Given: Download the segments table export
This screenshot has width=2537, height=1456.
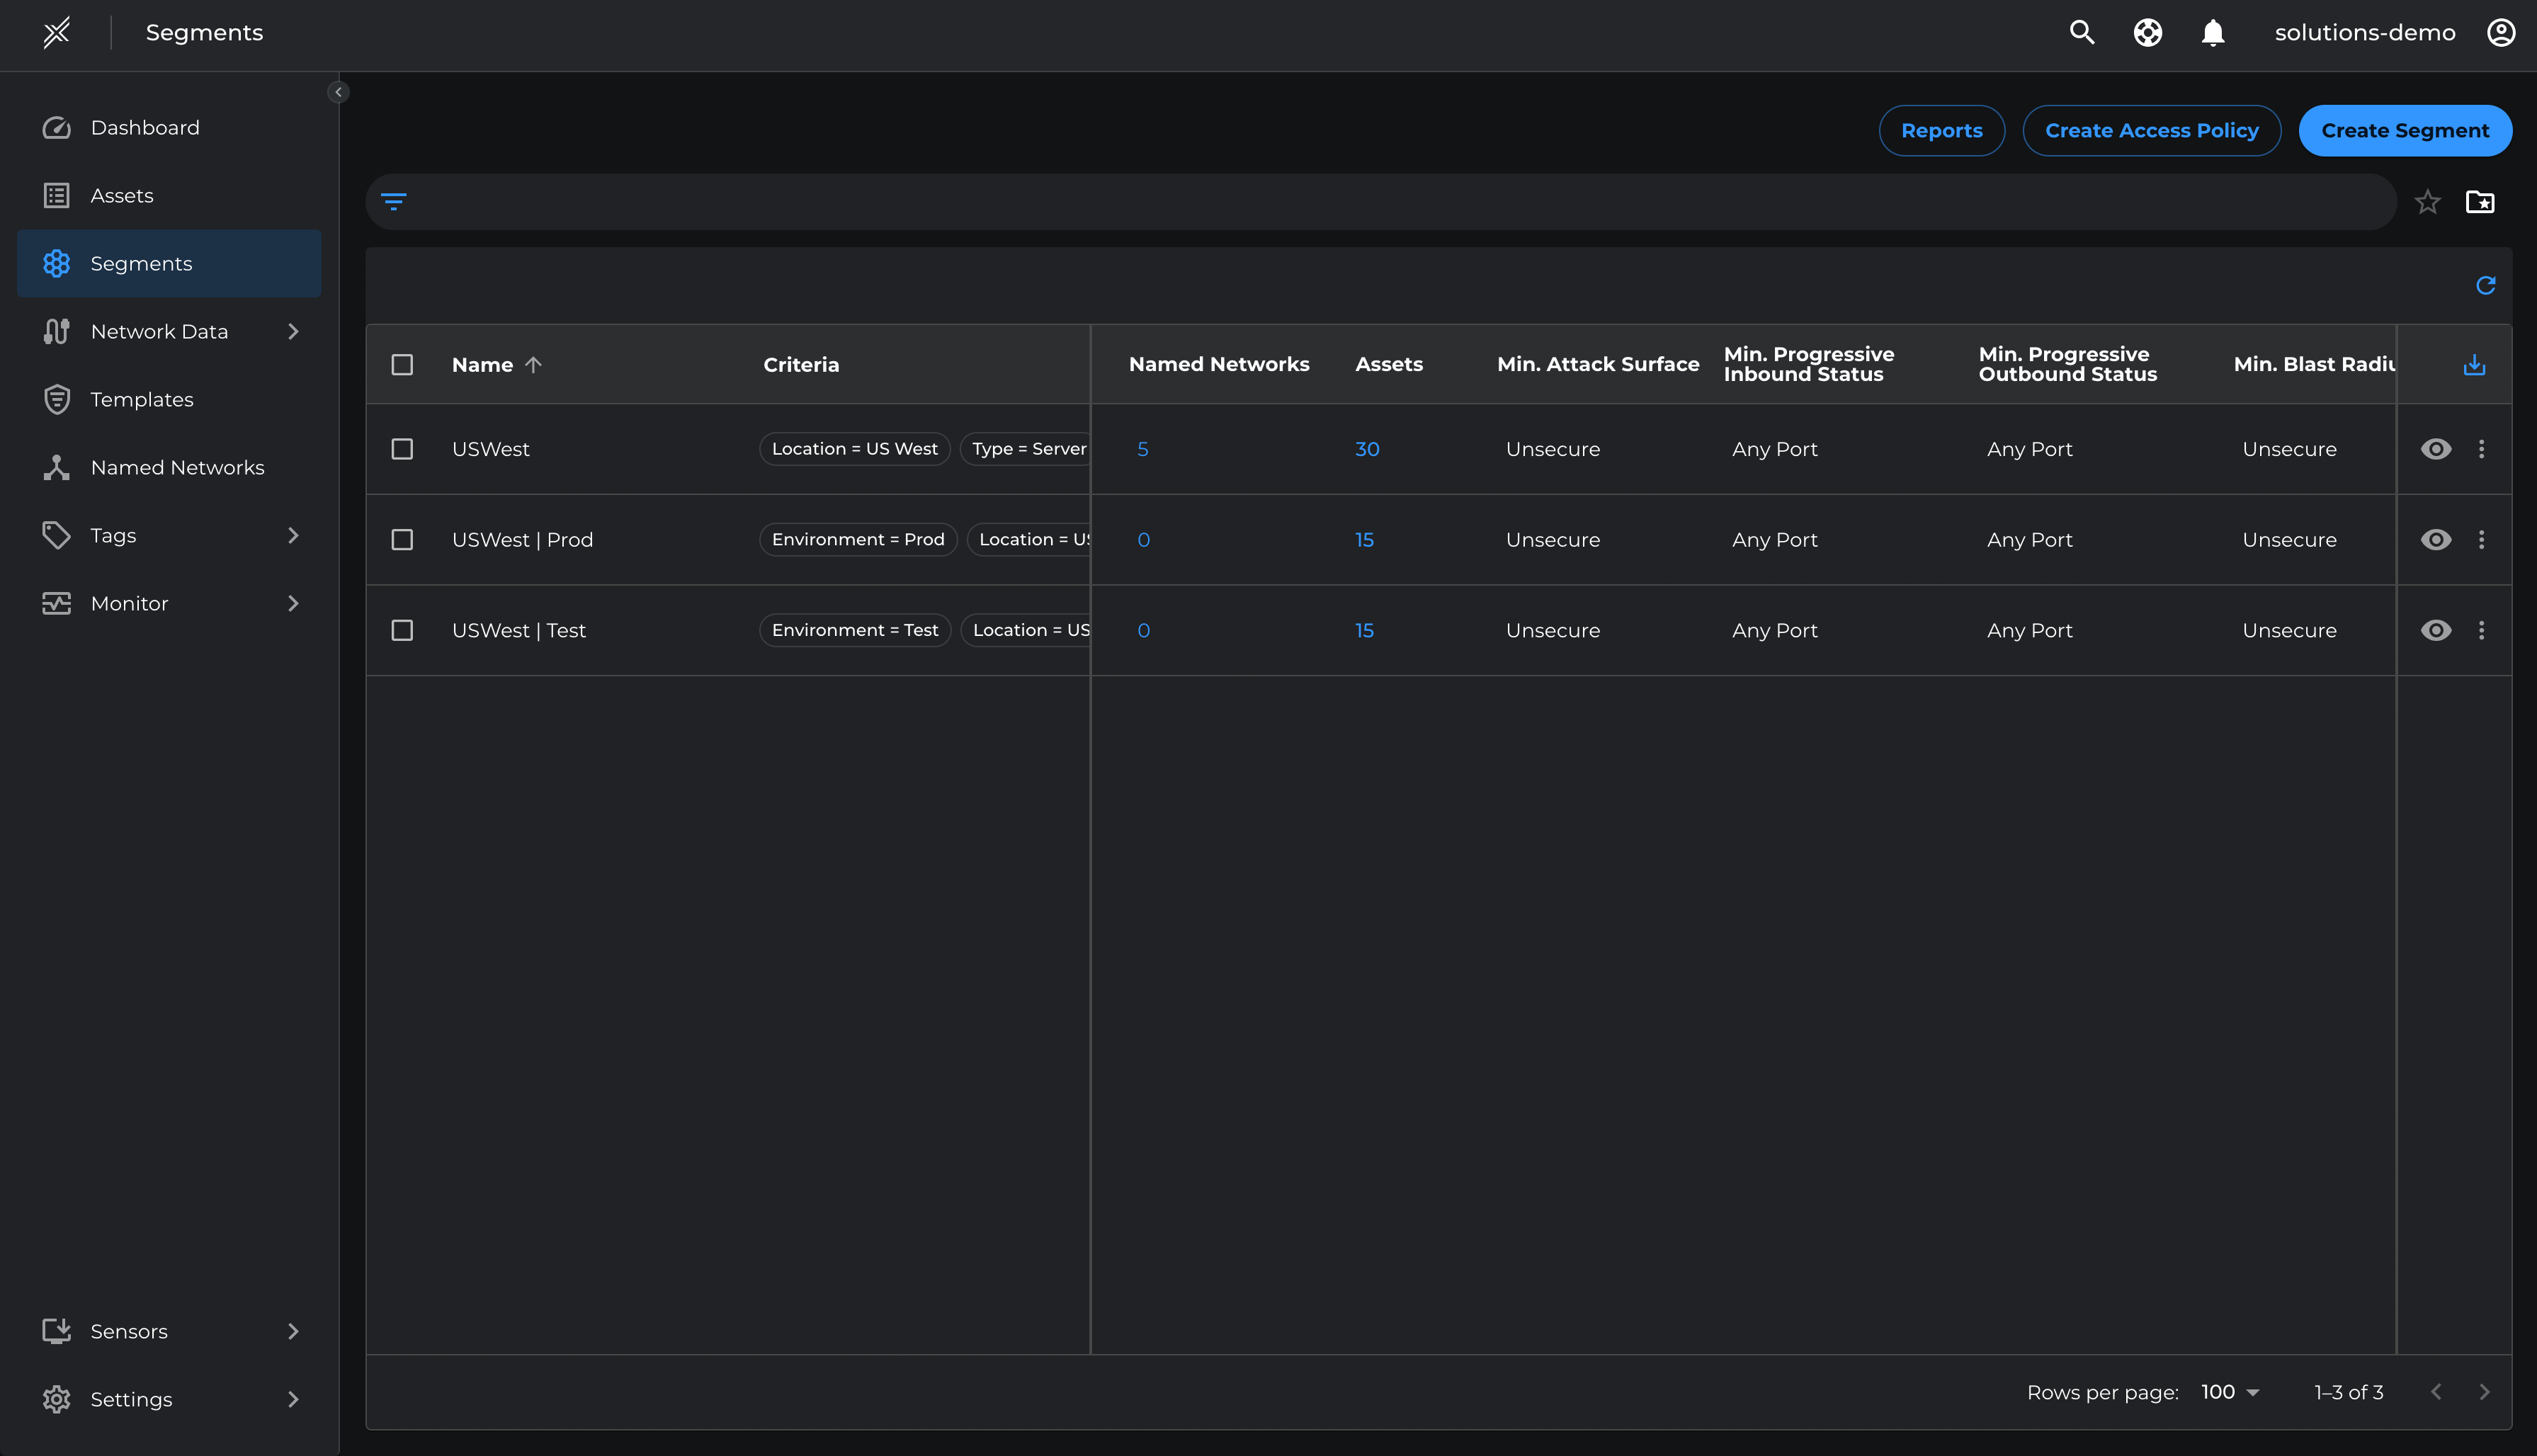Looking at the screenshot, I should pos(2474,365).
